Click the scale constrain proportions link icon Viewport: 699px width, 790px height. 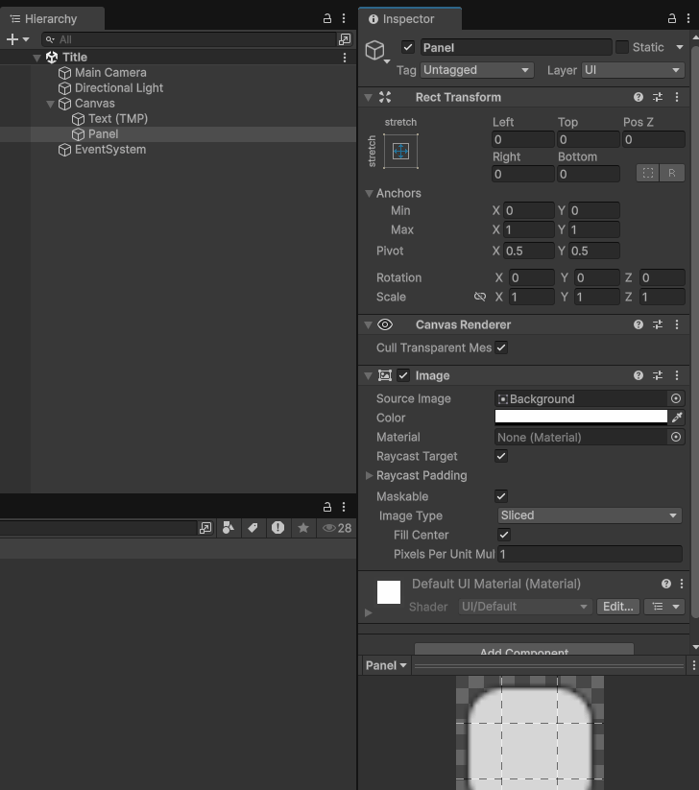point(480,297)
